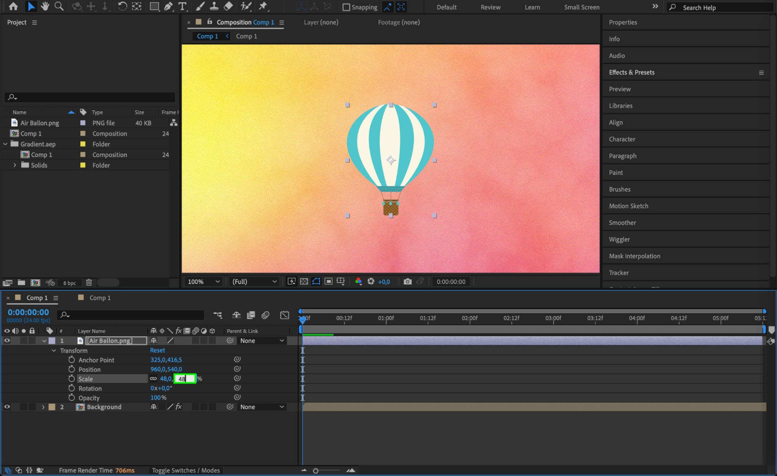
Task: Click the Take Snapshot camera icon
Action: pos(407,282)
